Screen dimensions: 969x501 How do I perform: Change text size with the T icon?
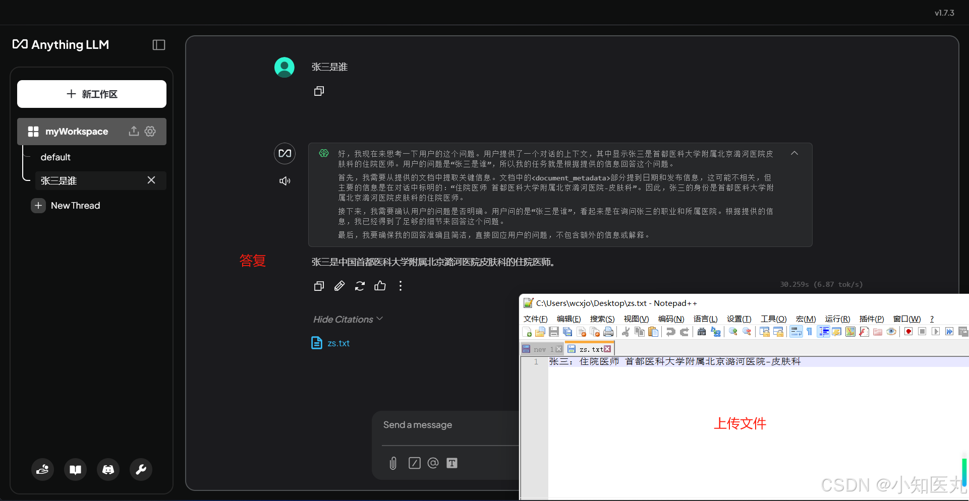click(x=451, y=463)
